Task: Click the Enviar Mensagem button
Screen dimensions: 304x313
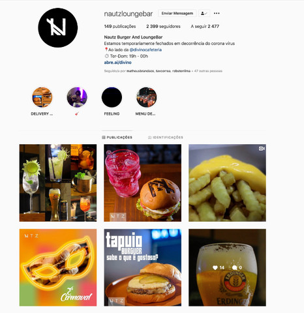Action: point(177,13)
